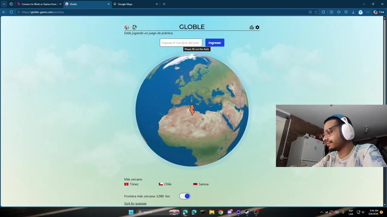
Task: Click the Sort by guesses link
Action: pyautogui.click(x=135, y=203)
